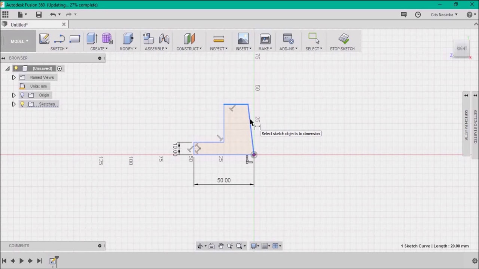
Task: Select the Insert image tool
Action: [x=243, y=39]
